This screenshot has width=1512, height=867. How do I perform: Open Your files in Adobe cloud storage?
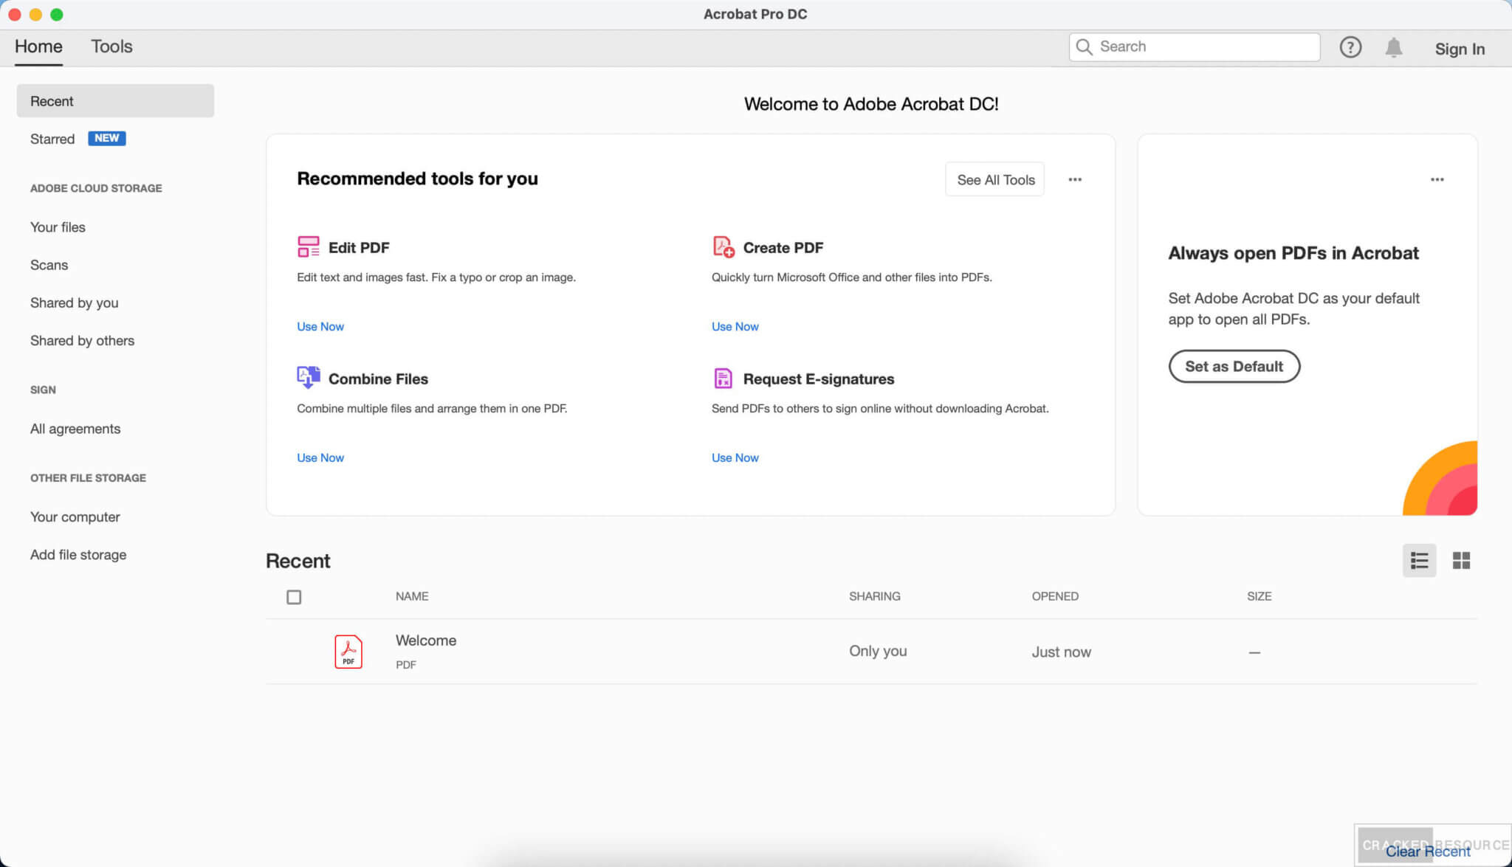coord(58,227)
